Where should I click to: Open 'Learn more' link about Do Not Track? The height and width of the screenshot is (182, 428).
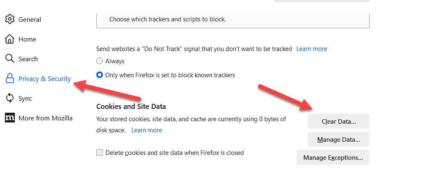(x=312, y=49)
